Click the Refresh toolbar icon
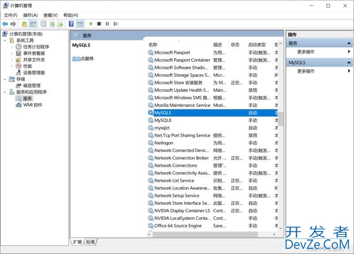354x254 pixels. pos(52,24)
